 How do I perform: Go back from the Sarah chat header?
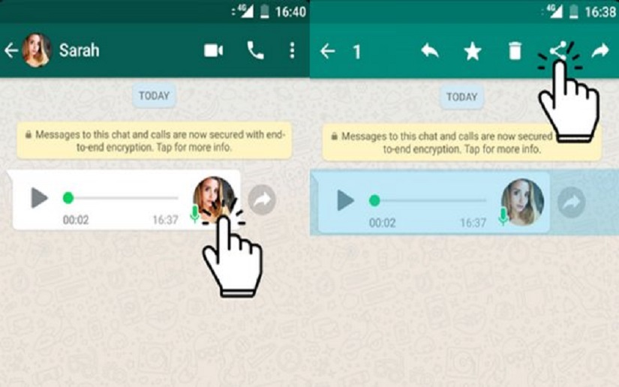point(11,50)
